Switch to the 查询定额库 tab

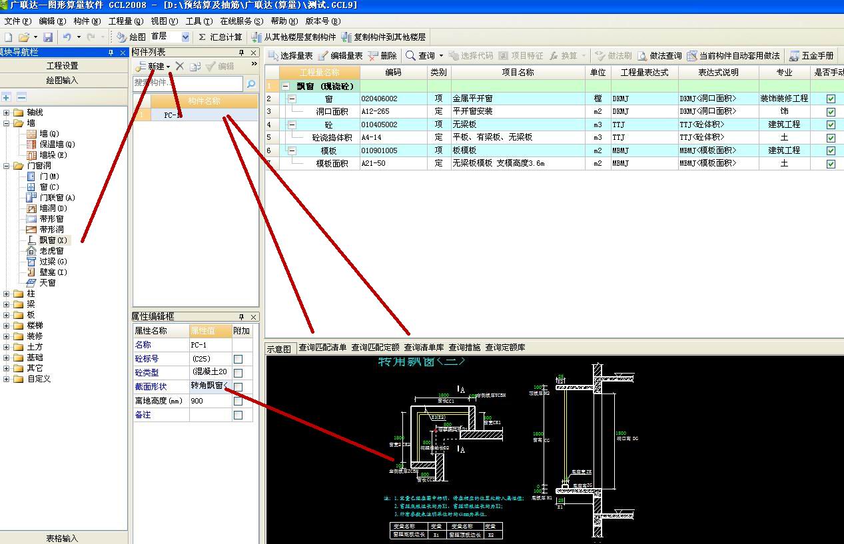pos(505,348)
